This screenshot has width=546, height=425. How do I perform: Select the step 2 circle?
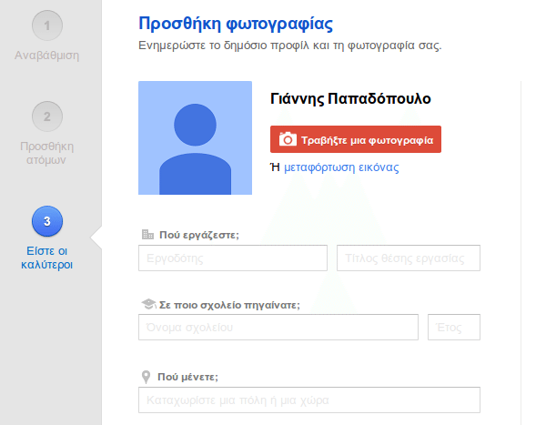pyautogui.click(x=46, y=116)
